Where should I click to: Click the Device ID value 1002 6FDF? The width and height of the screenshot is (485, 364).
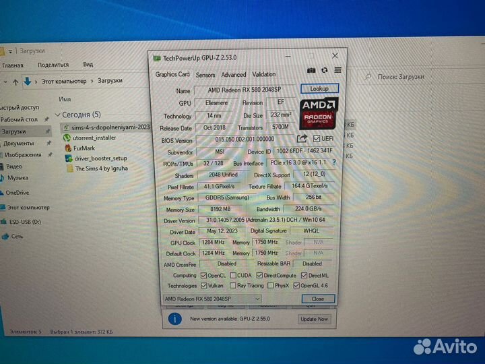(304, 151)
